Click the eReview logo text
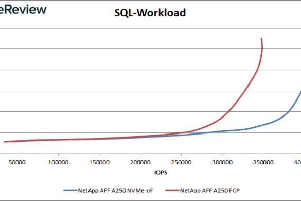This screenshot has width=301, height=201. click(23, 9)
